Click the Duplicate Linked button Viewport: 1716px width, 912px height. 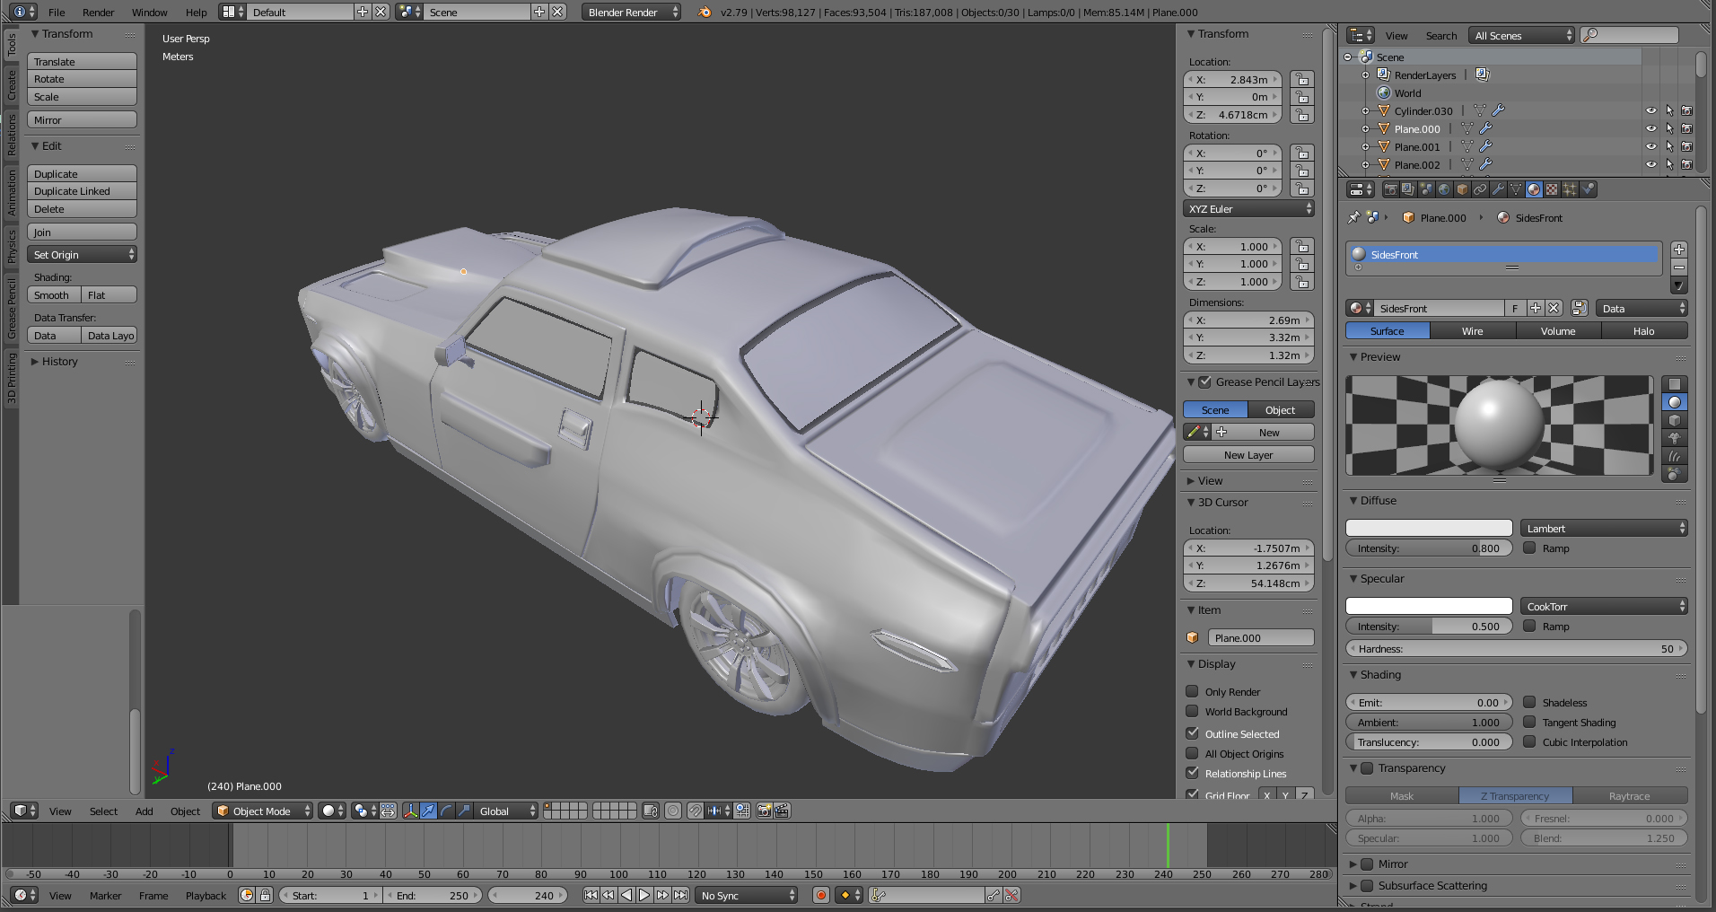coord(82,191)
